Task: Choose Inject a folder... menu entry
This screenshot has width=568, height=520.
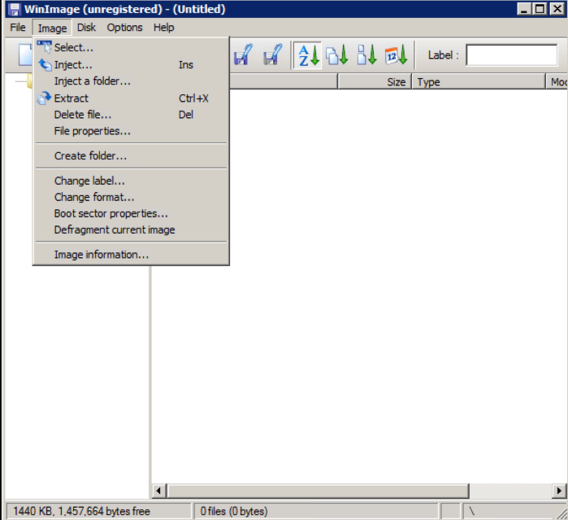Action: tap(131, 81)
